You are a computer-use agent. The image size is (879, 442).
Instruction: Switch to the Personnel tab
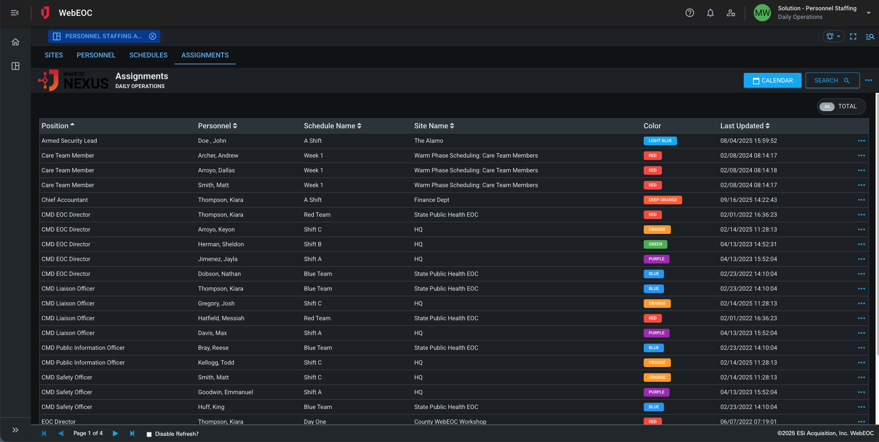pyautogui.click(x=96, y=55)
